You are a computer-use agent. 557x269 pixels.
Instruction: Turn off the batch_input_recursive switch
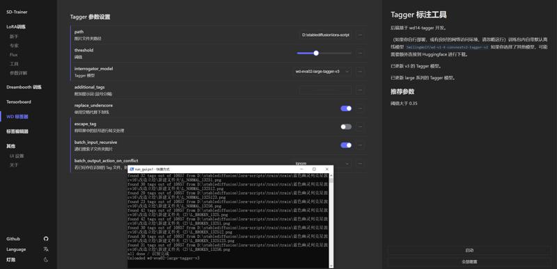346,145
